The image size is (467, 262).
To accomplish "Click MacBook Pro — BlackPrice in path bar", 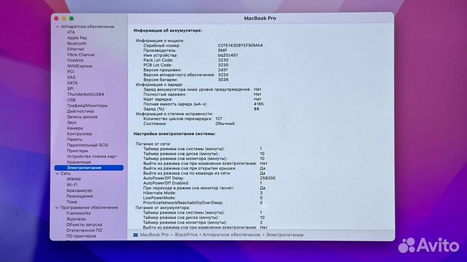I will (x=169, y=235).
